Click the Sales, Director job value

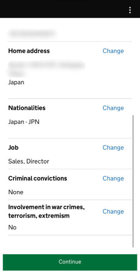[29, 162]
